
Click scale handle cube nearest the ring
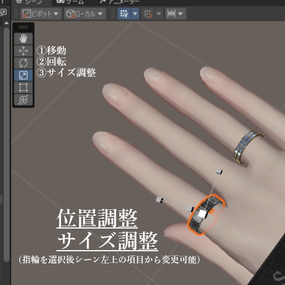(190, 209)
